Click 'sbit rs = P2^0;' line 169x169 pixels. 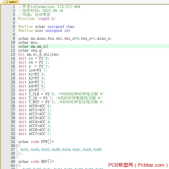pyautogui.click(x=34, y=58)
